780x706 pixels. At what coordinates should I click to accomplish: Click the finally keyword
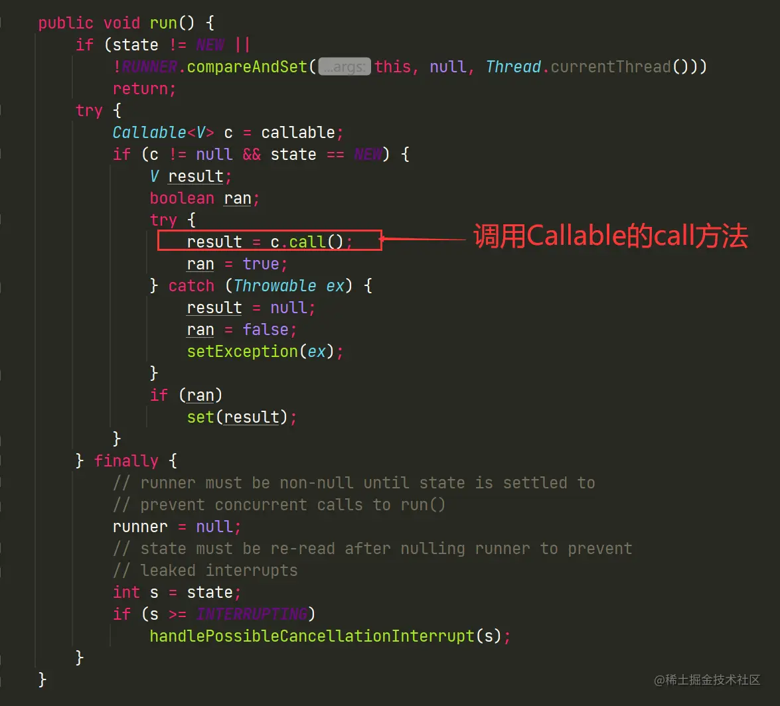pos(126,461)
